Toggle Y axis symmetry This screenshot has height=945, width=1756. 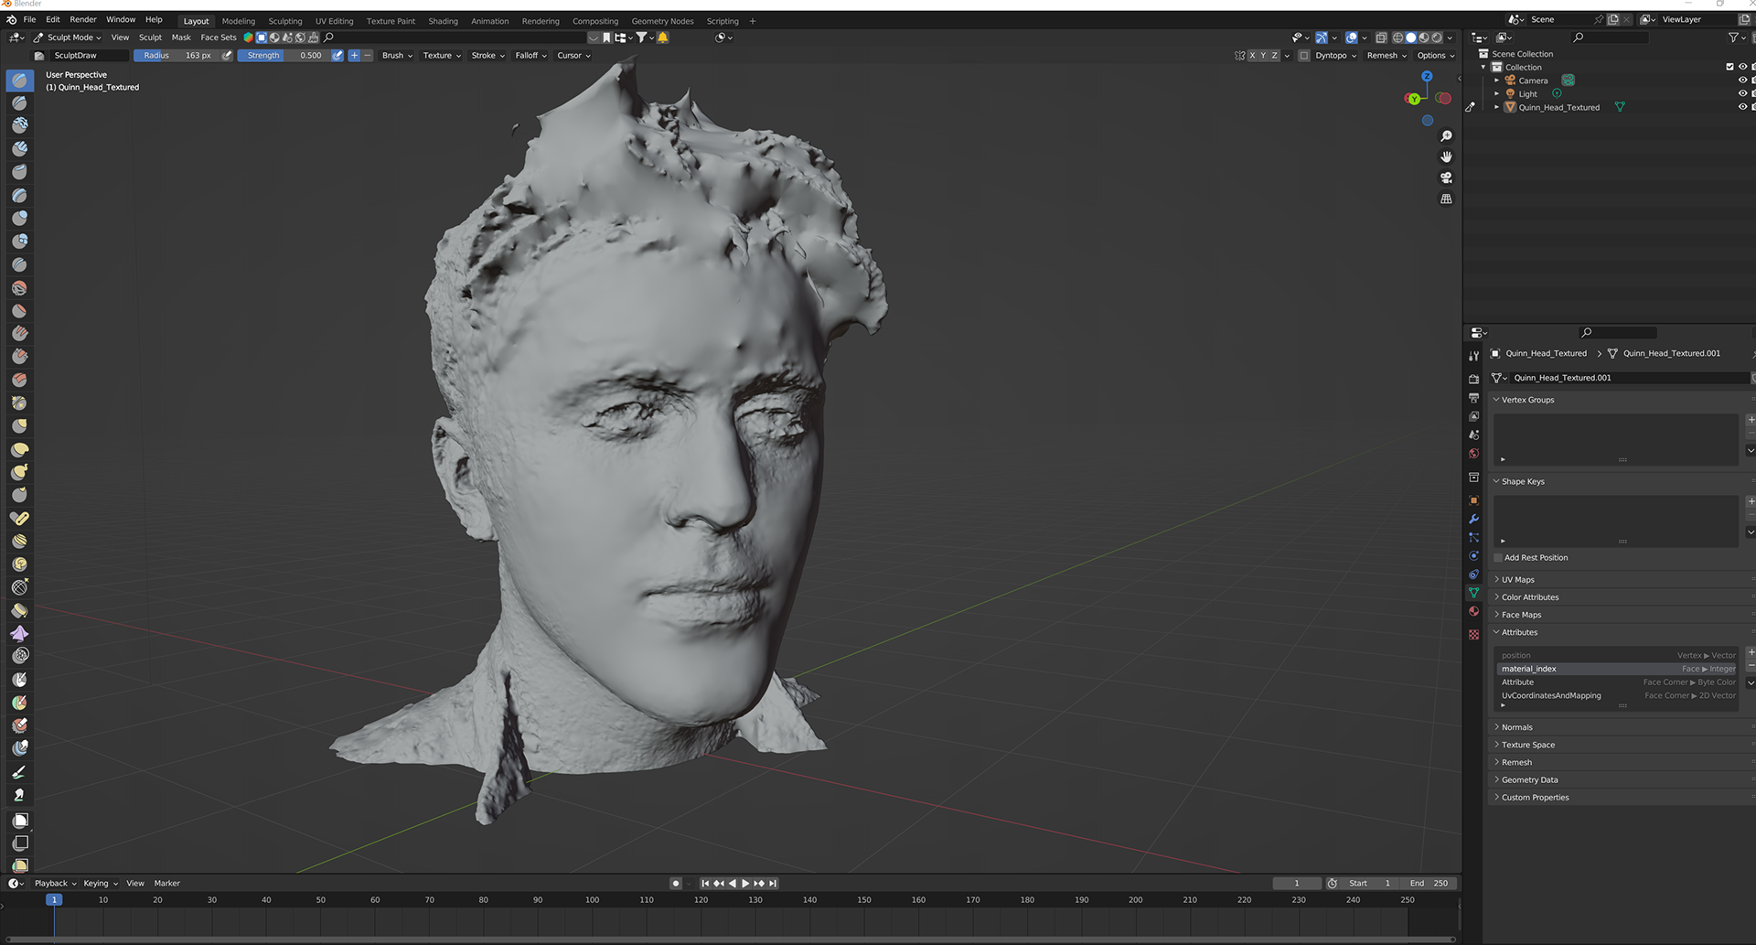[x=1263, y=56]
